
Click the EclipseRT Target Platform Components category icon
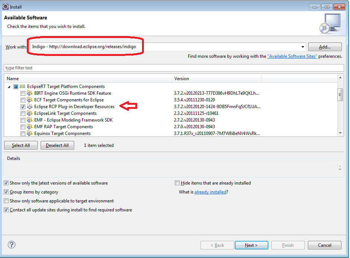(x=22, y=86)
